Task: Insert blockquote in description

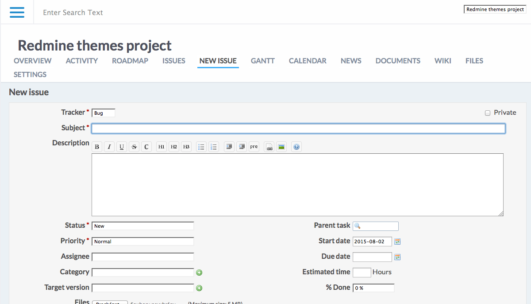Action: (x=229, y=147)
